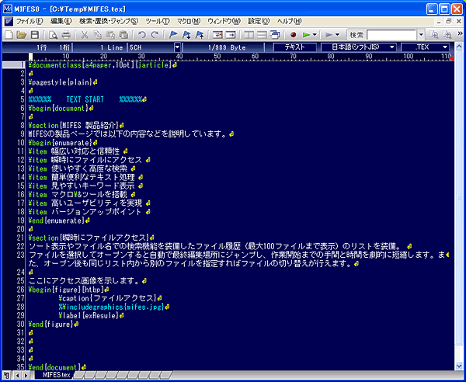This screenshot has height=382, width=466.
Task: Click the printer icon
Action: coord(66,35)
